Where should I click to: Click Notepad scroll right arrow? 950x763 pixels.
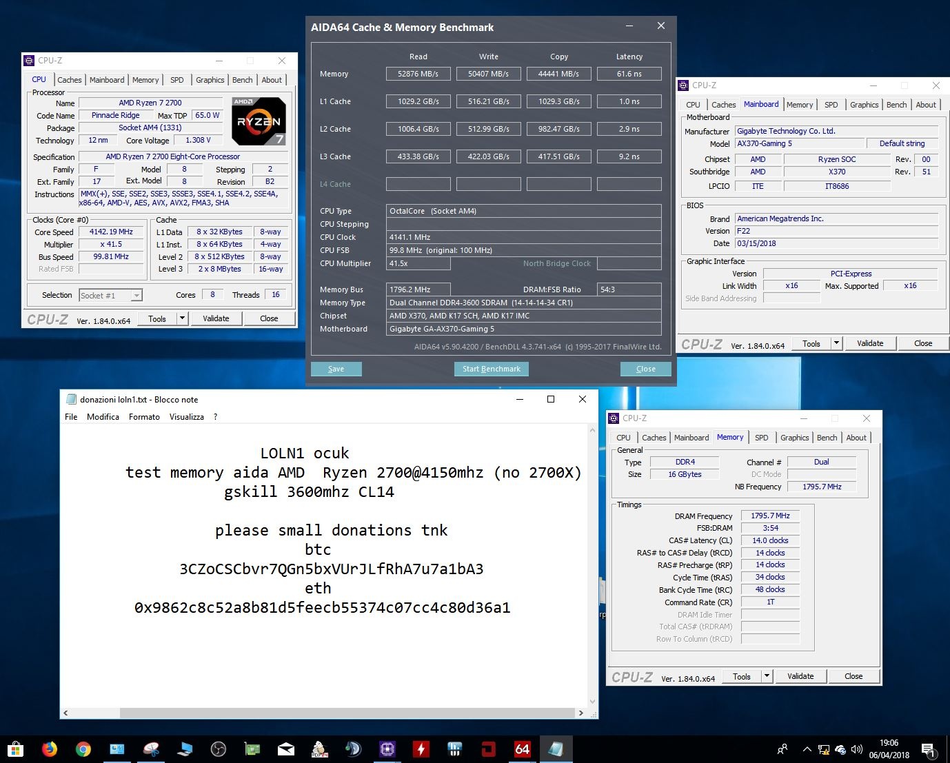tap(581, 713)
